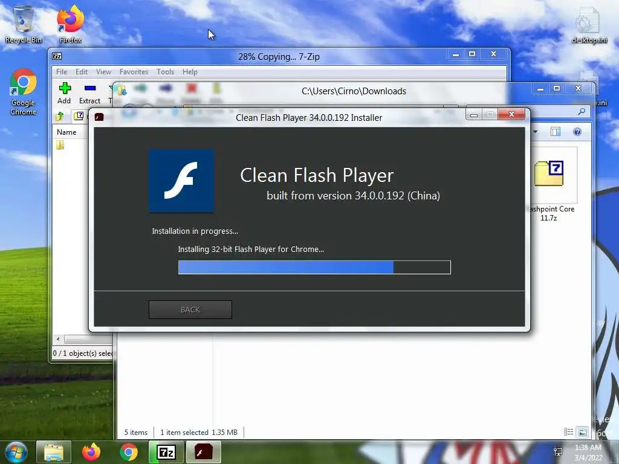Open Chrome from the taskbar
This screenshot has height=464, width=619.
coord(129,452)
